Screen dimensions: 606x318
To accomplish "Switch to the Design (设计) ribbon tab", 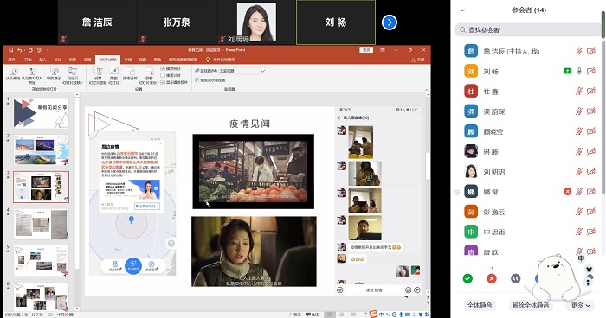I will pyautogui.click(x=58, y=60).
